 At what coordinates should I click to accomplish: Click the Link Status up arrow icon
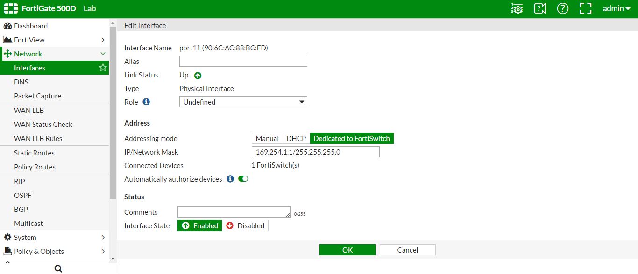click(198, 75)
